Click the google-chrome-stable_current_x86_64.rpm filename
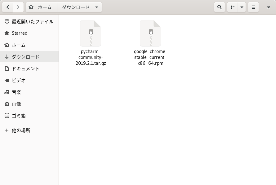 click(150, 57)
